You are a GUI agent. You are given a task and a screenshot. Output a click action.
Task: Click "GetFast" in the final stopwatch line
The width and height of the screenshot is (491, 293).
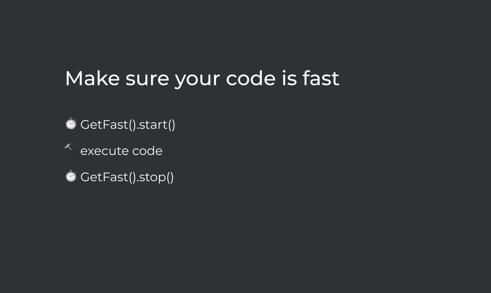pos(104,177)
